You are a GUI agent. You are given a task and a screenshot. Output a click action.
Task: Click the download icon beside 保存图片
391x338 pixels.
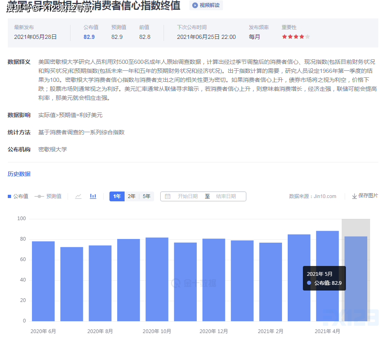pos(354,196)
